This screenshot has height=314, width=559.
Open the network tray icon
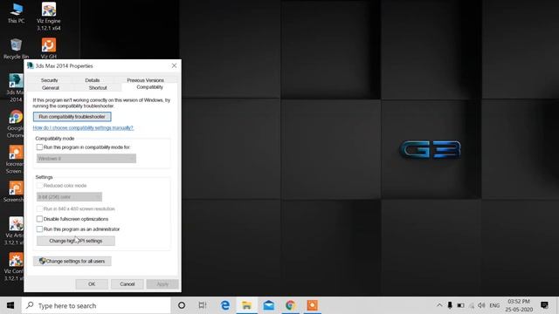click(x=472, y=305)
